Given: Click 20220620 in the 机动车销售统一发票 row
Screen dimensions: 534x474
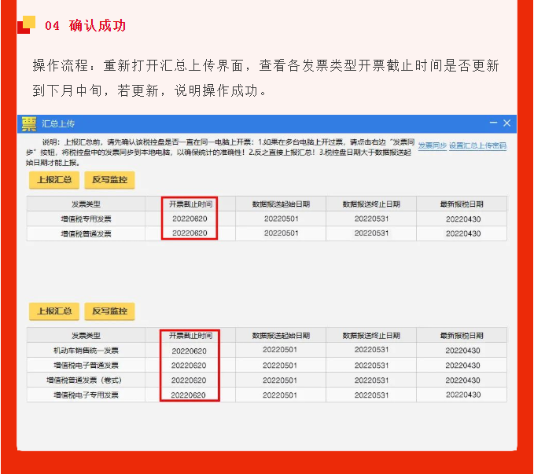Looking at the screenshot, I should click(x=189, y=351).
